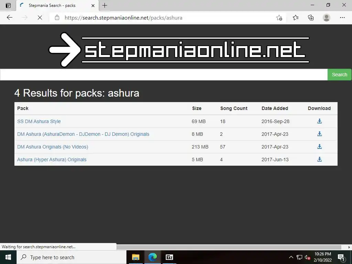Image resolution: width=352 pixels, height=264 pixels.
Task: Open the notification center icon
Action: click(x=341, y=257)
